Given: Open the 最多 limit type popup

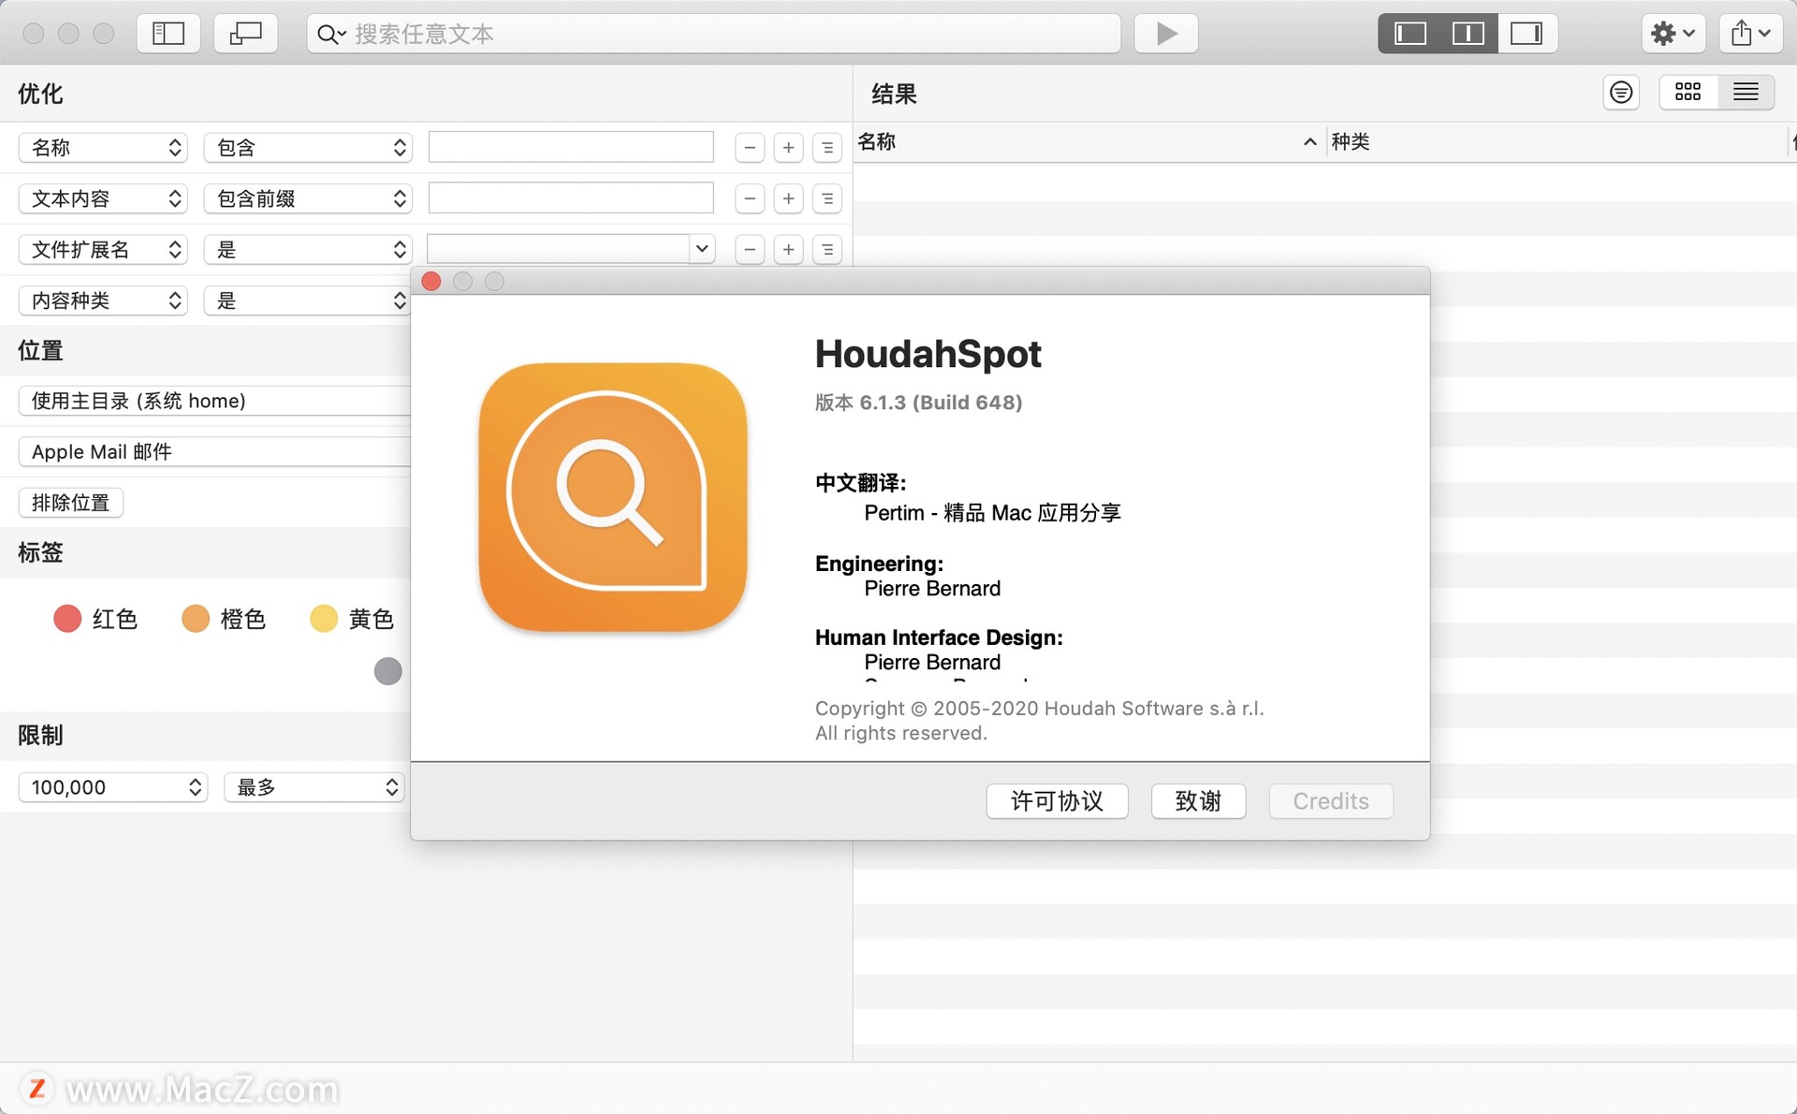Looking at the screenshot, I should click(x=314, y=787).
